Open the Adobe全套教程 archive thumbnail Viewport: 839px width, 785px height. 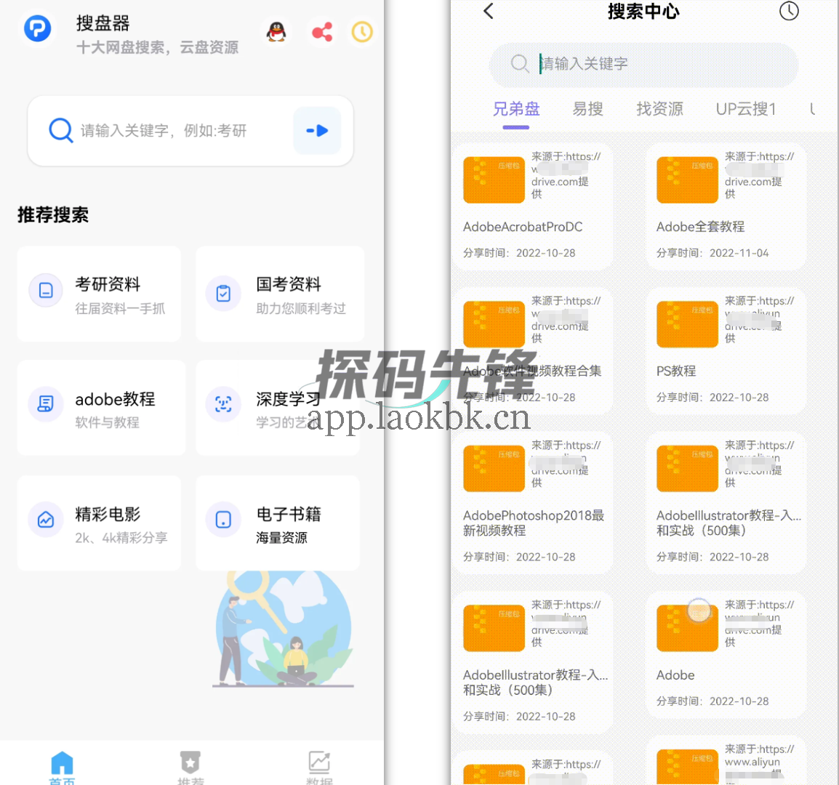[686, 180]
